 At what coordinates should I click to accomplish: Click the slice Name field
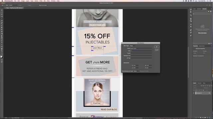pyautogui.click(x=141, y=48)
